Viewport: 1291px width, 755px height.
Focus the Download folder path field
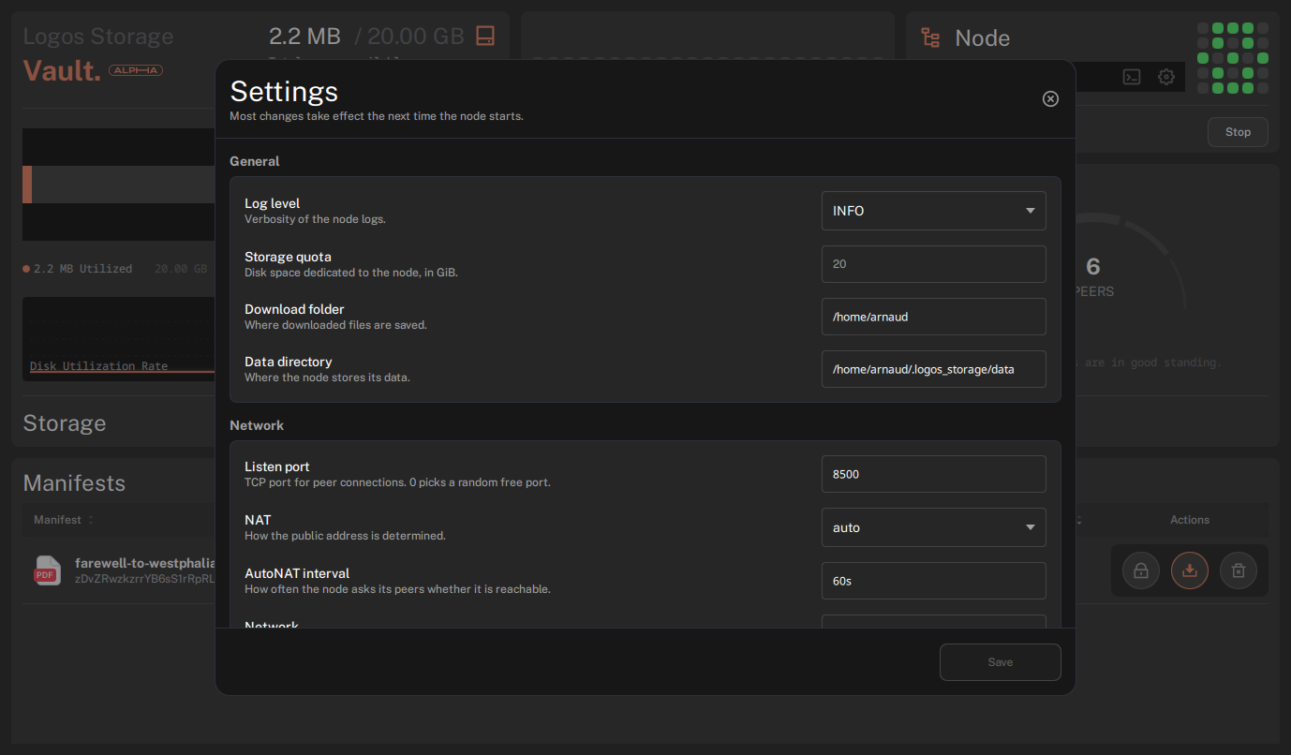point(934,317)
